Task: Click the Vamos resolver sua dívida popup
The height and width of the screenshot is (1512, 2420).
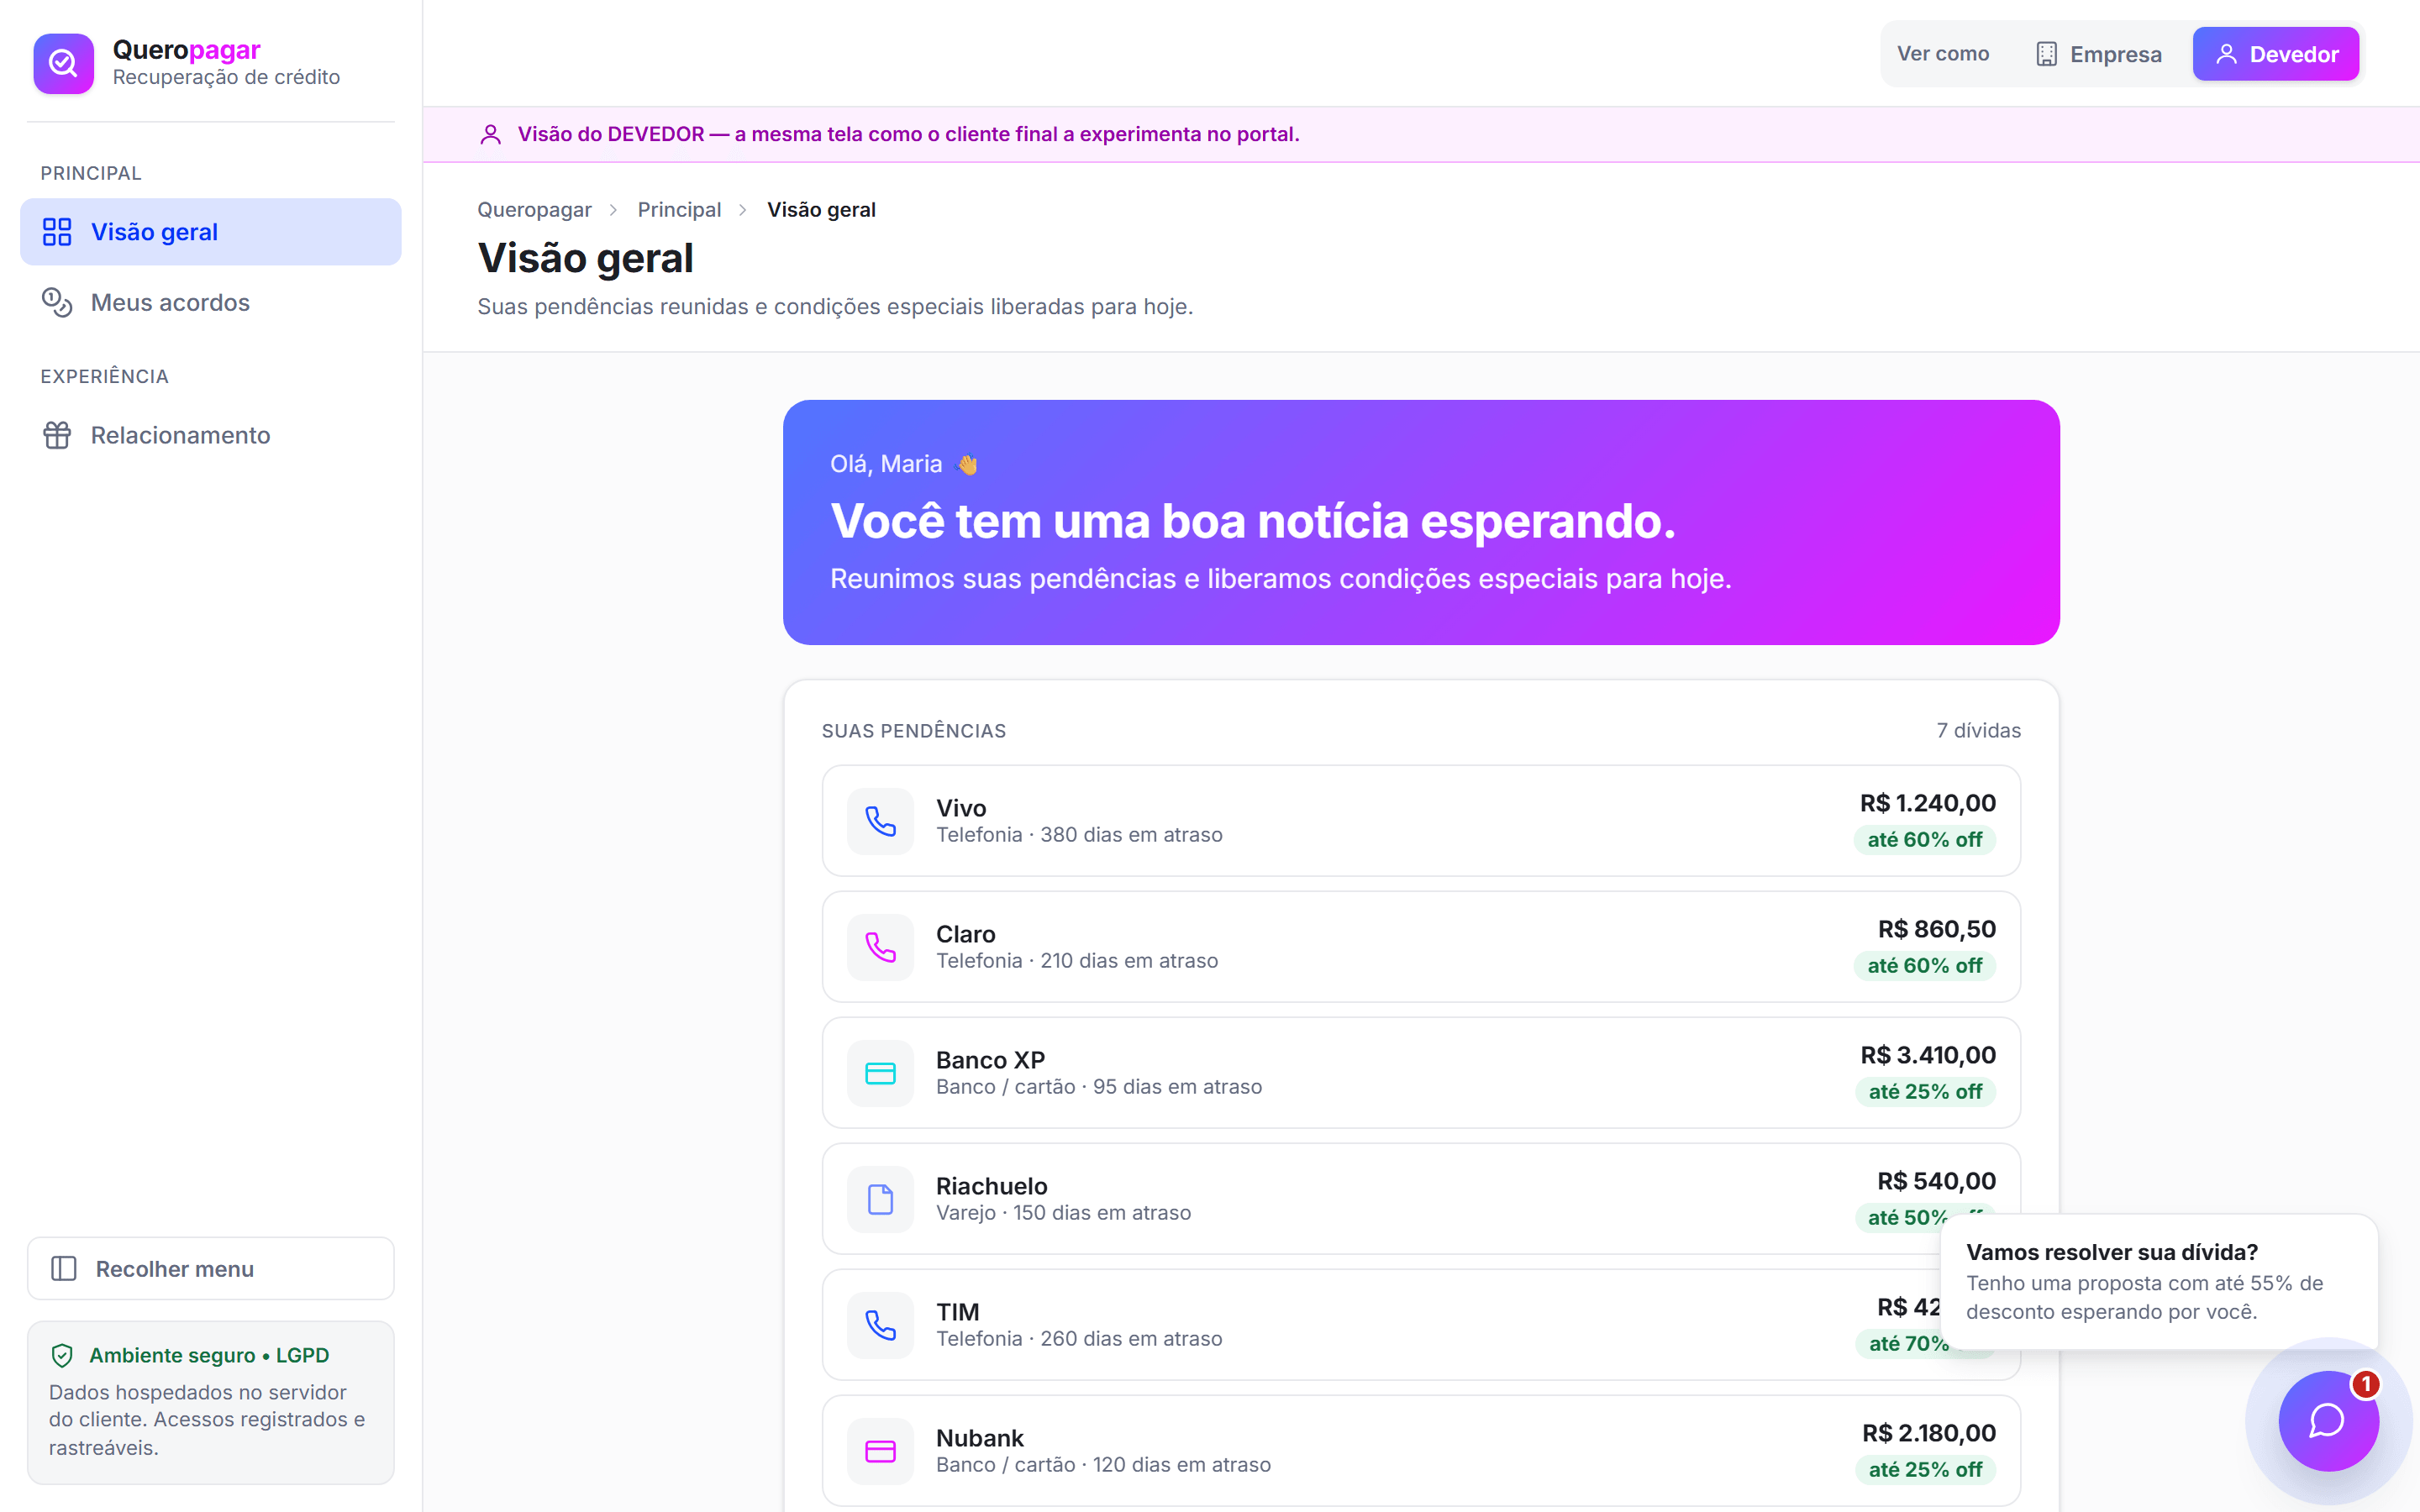Action: tap(2159, 1281)
